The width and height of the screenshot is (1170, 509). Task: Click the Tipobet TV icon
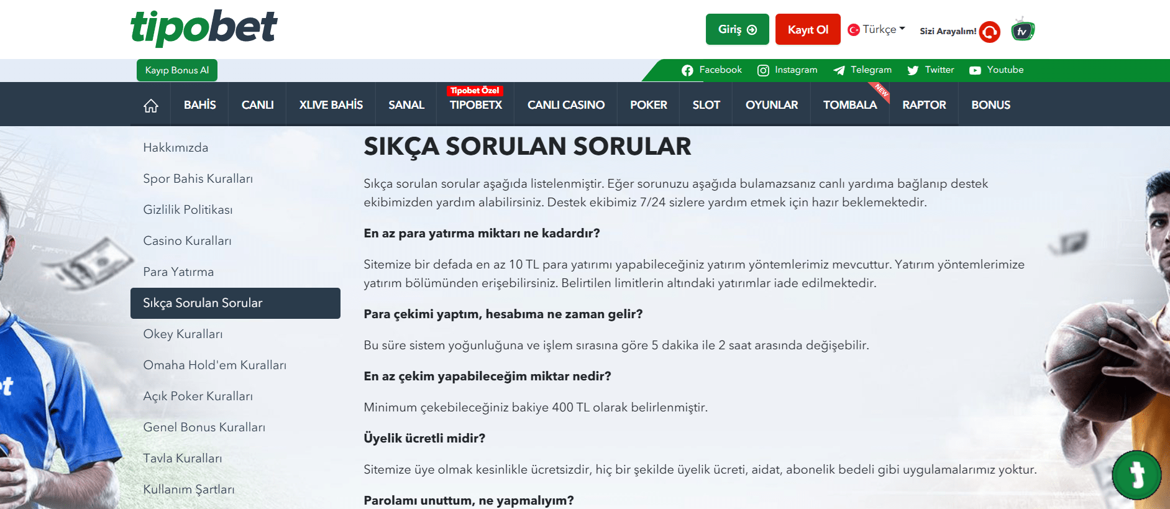(x=1022, y=30)
